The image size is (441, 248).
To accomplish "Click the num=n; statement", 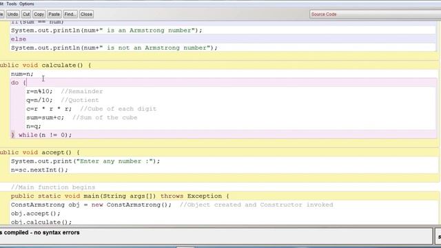I will point(22,74).
